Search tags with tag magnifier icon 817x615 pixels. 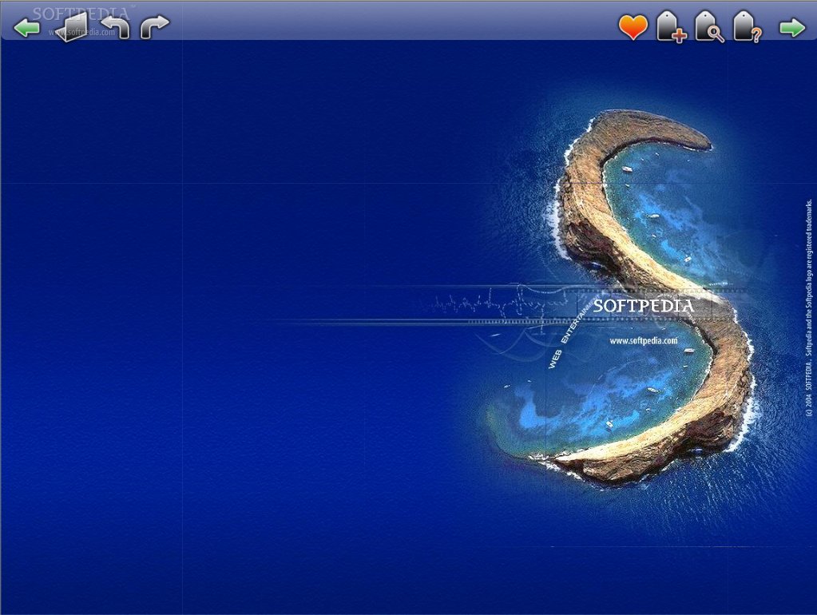click(x=709, y=26)
